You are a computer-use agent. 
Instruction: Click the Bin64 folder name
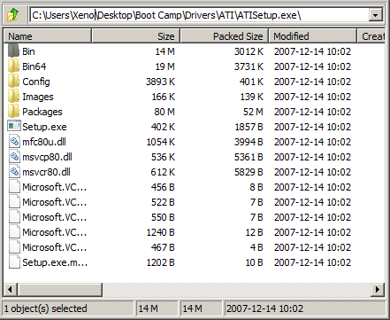(x=34, y=66)
